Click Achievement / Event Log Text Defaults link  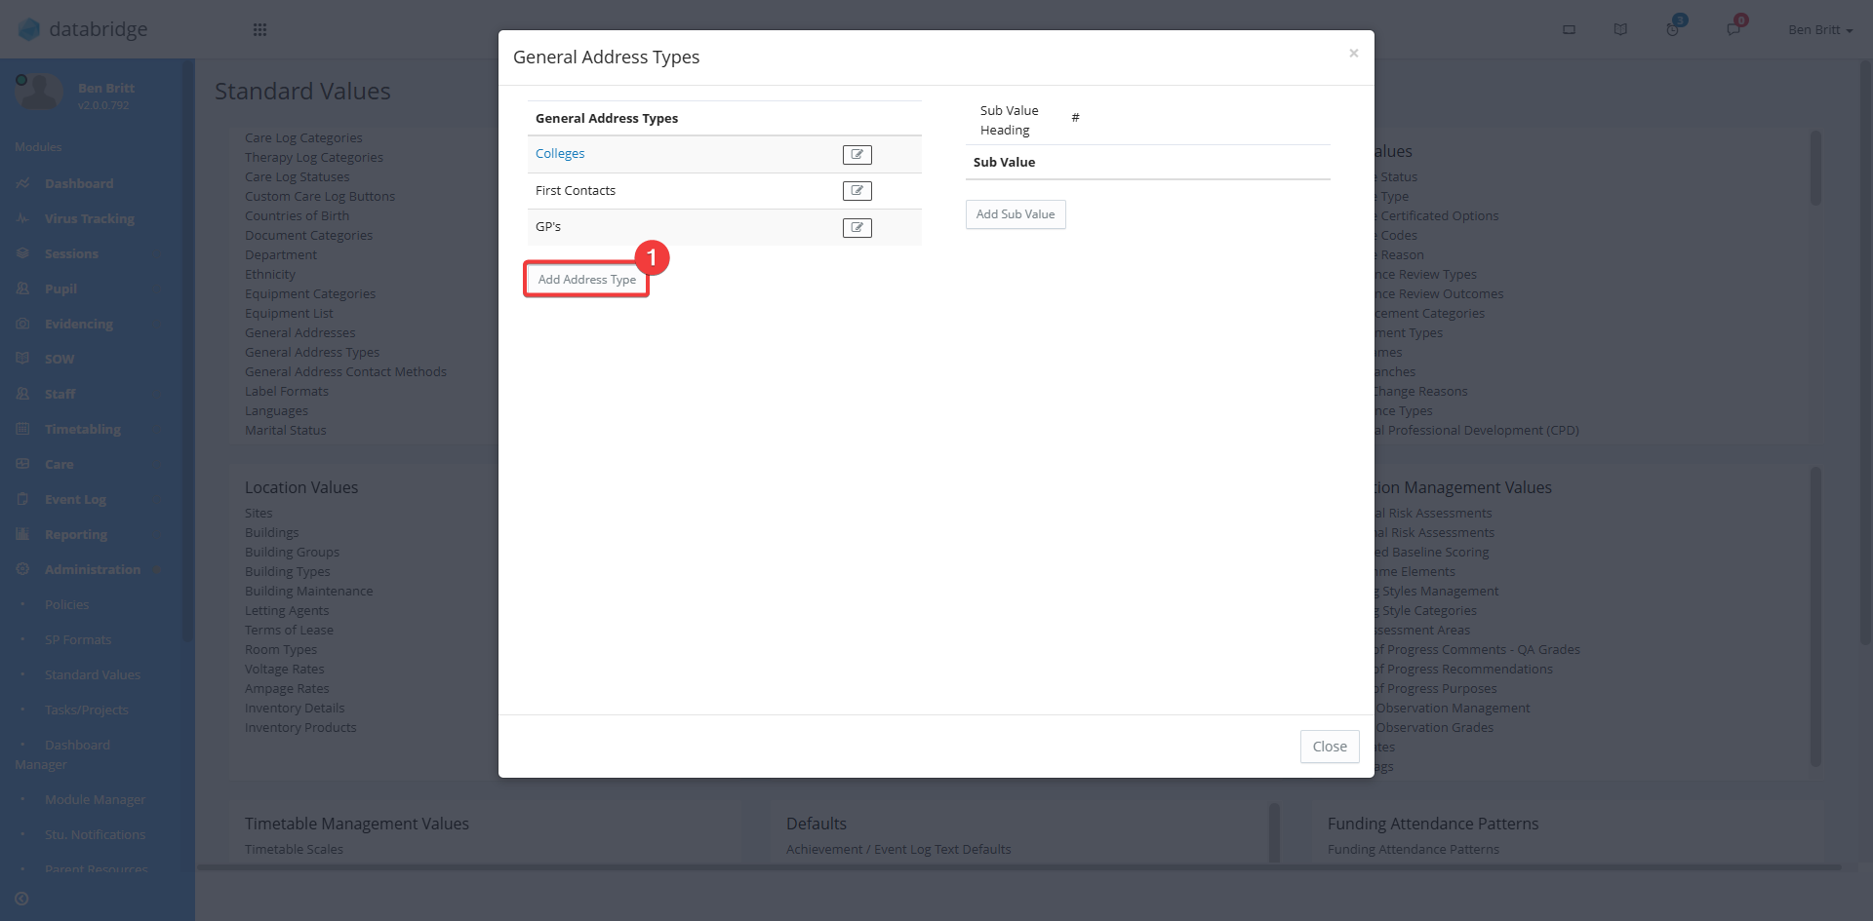[898, 850]
